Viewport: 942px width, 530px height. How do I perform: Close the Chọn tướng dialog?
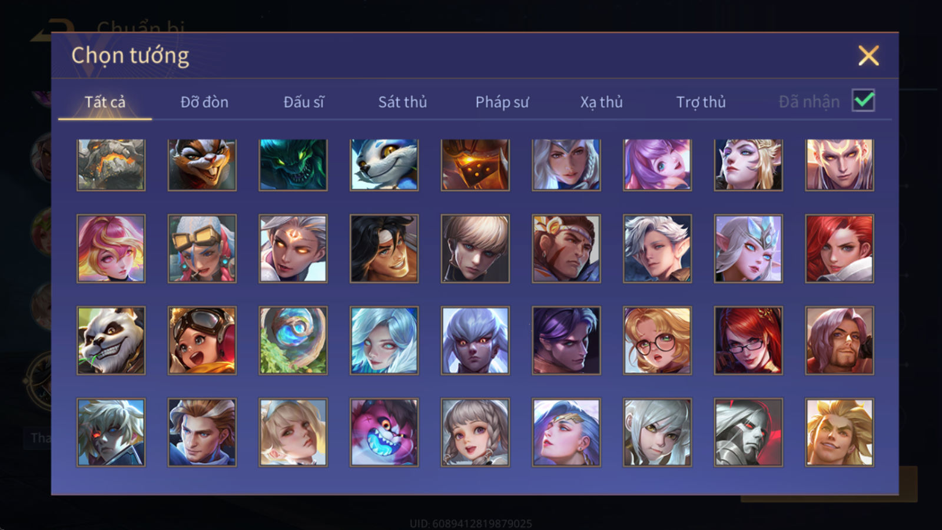[x=868, y=55]
